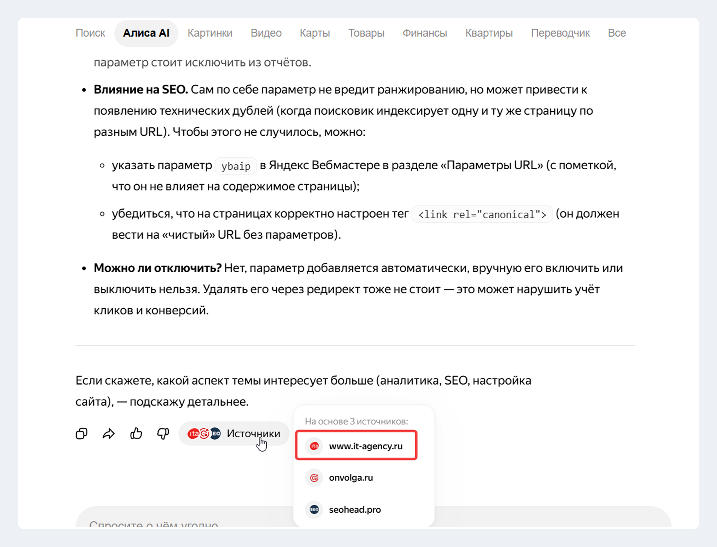
Task: Click the it-agency favicon in sources list
Action: click(314, 446)
